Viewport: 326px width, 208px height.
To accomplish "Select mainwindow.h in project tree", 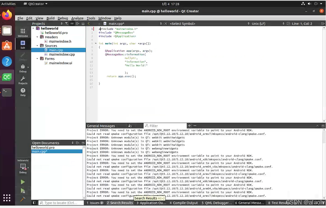I will [x=60, y=41].
